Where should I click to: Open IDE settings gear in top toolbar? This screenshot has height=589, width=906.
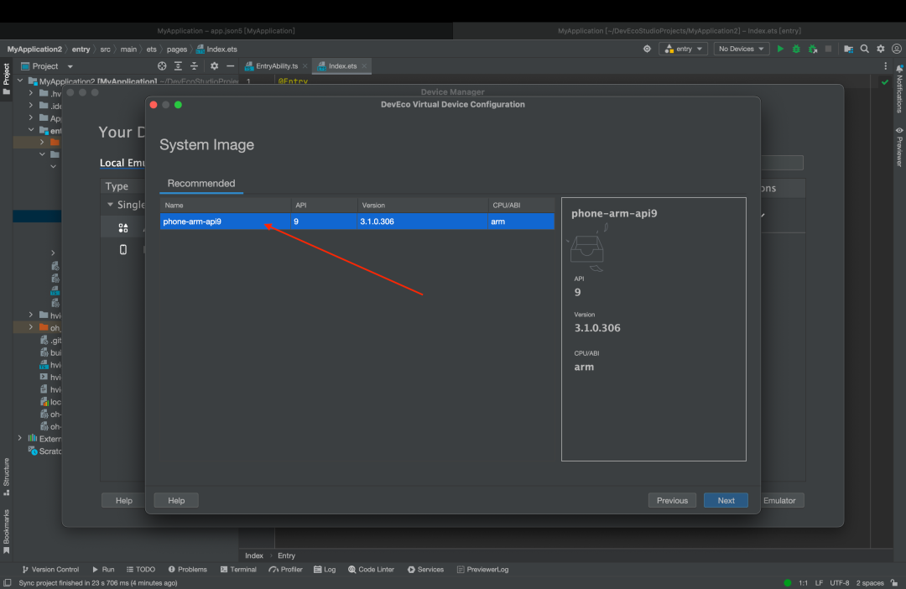click(x=881, y=50)
